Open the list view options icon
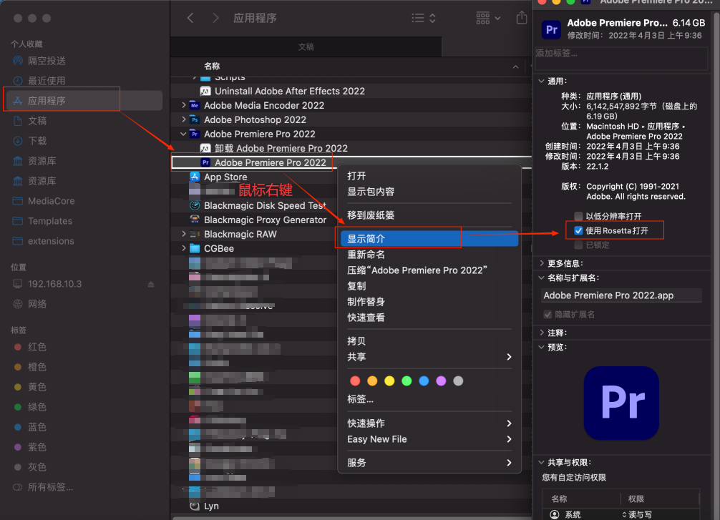 click(424, 18)
